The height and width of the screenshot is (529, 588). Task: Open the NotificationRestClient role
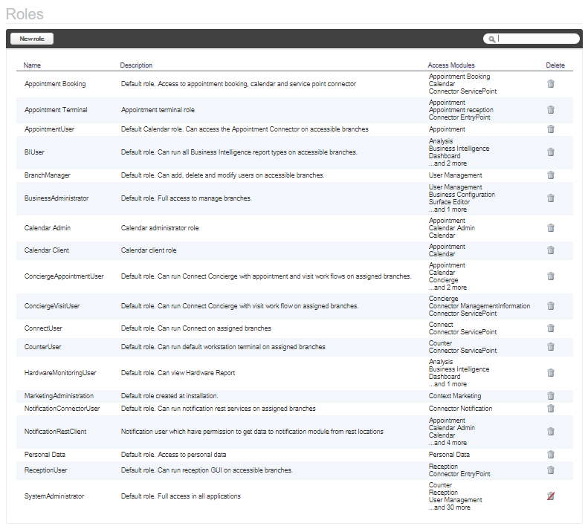point(55,432)
